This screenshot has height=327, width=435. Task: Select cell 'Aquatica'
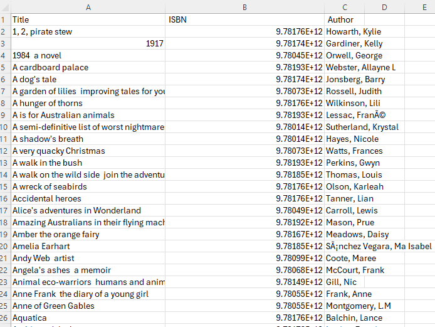[x=88, y=318]
